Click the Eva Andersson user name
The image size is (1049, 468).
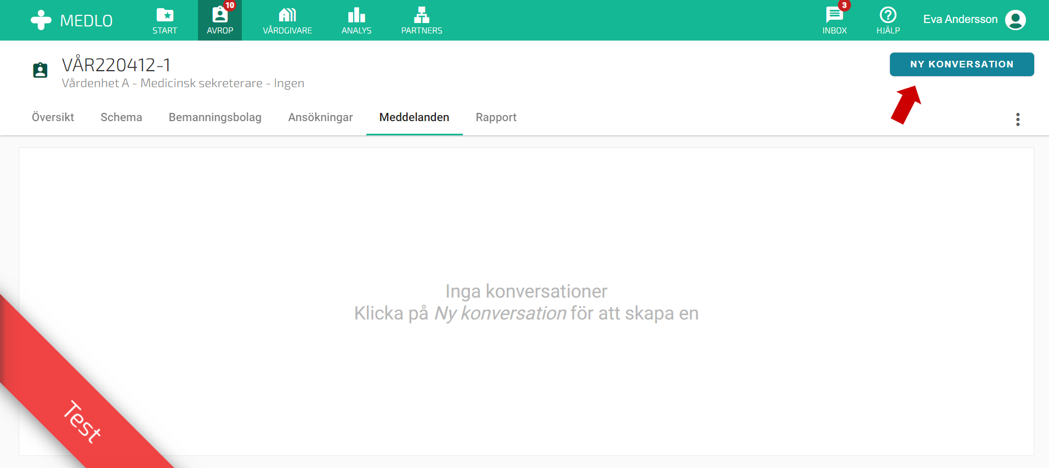(960, 19)
